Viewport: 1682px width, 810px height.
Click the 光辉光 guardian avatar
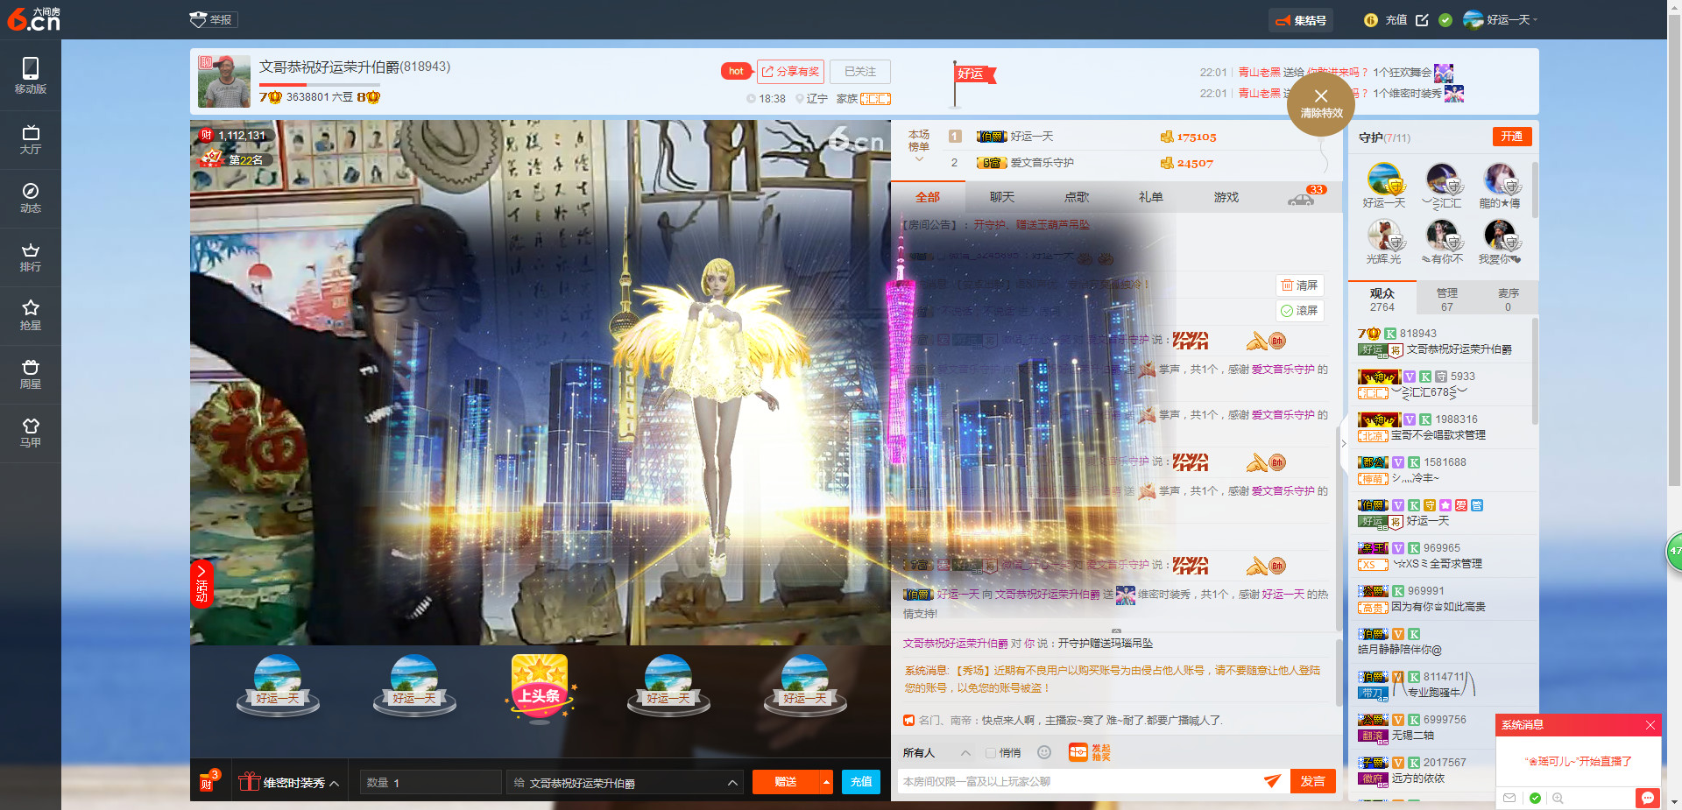(1384, 236)
